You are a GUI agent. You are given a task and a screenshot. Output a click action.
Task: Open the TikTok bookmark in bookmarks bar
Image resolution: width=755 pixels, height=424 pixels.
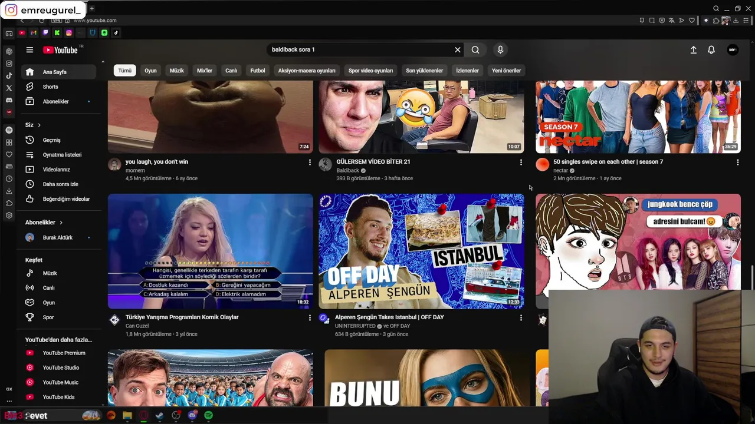click(116, 33)
